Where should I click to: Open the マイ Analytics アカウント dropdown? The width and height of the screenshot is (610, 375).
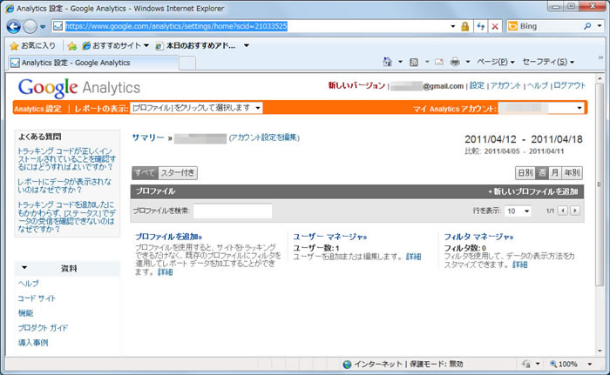click(541, 108)
